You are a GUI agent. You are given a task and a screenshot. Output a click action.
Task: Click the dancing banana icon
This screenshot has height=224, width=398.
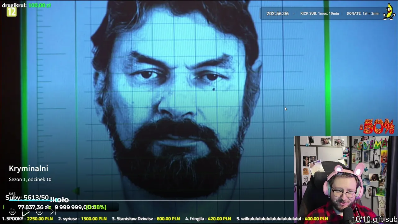click(x=389, y=12)
